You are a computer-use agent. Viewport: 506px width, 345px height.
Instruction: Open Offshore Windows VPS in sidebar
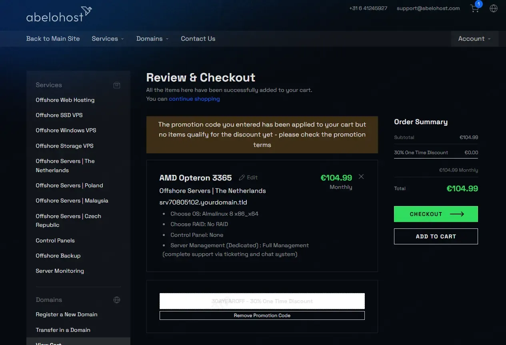pos(66,130)
